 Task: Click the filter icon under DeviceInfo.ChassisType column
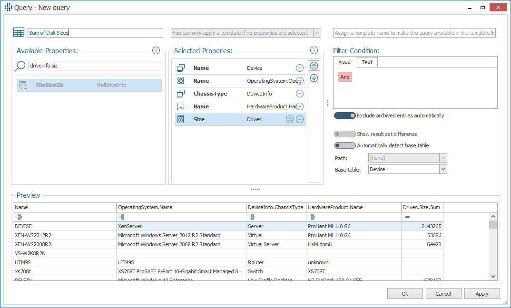(252, 217)
